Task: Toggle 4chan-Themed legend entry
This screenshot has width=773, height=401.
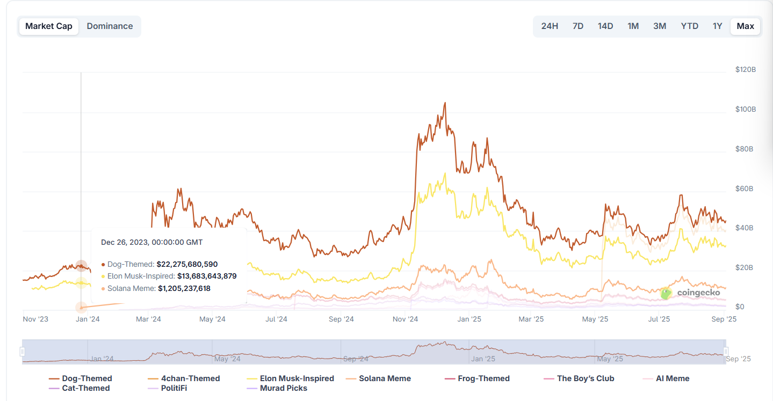Action: click(x=184, y=378)
